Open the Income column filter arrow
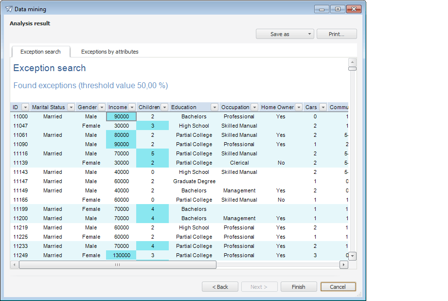Image resolution: width=448 pixels, height=301 pixels. (x=132, y=107)
